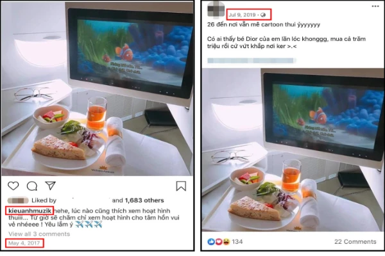Open the three-dot options menu on Facebook post
This screenshot has width=385, height=256.
[375, 6]
